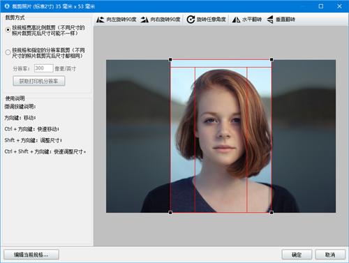349x263 pixels.
Task: Click the vertical flip icon
Action: coord(270,20)
